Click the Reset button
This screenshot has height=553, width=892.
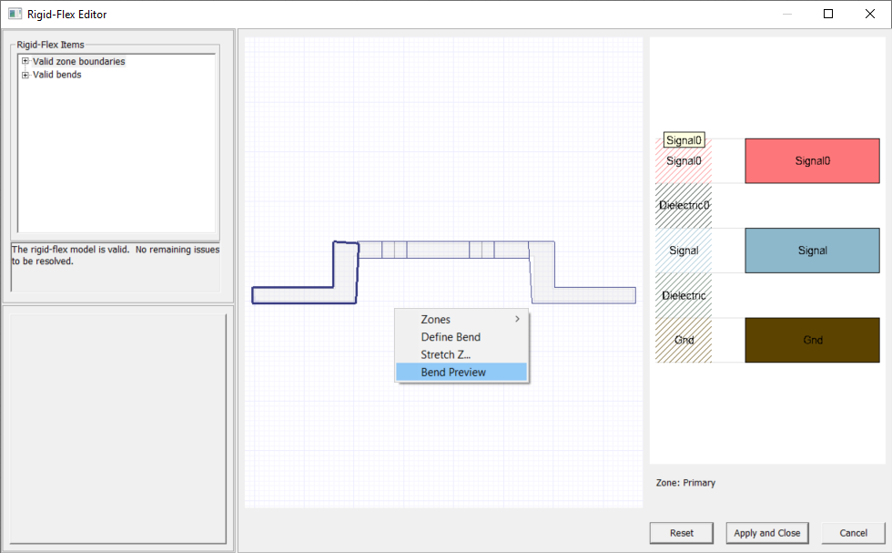click(681, 533)
